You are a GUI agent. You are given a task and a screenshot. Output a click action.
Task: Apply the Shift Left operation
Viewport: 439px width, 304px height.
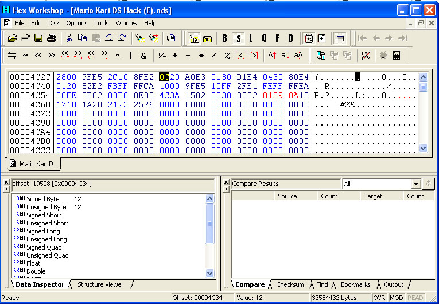pyautogui.click(x=38, y=56)
